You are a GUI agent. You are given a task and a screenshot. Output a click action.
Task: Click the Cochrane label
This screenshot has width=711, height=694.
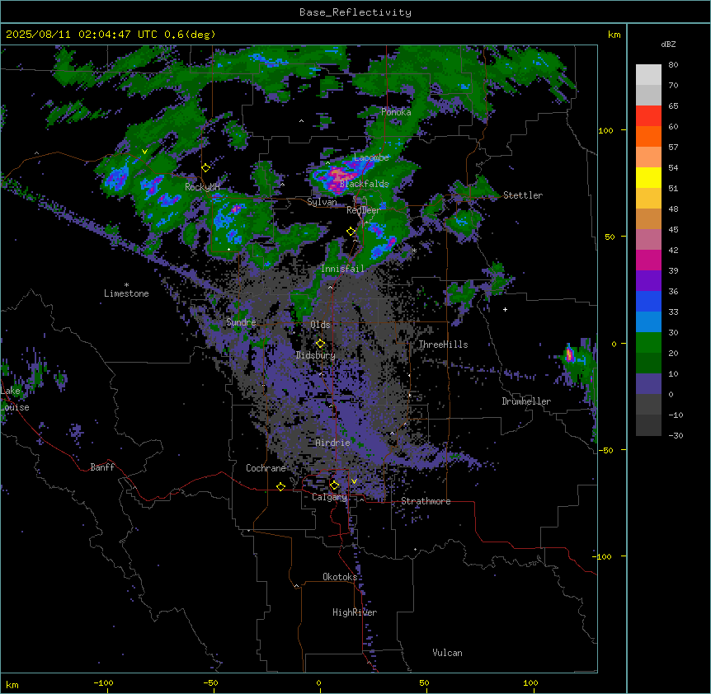coord(266,468)
